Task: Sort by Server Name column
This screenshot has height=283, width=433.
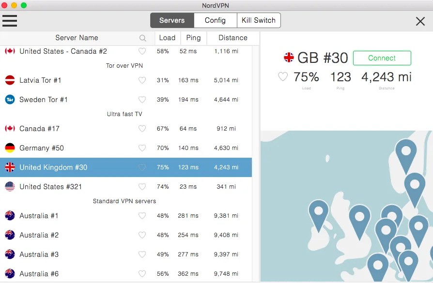Action: pos(77,38)
